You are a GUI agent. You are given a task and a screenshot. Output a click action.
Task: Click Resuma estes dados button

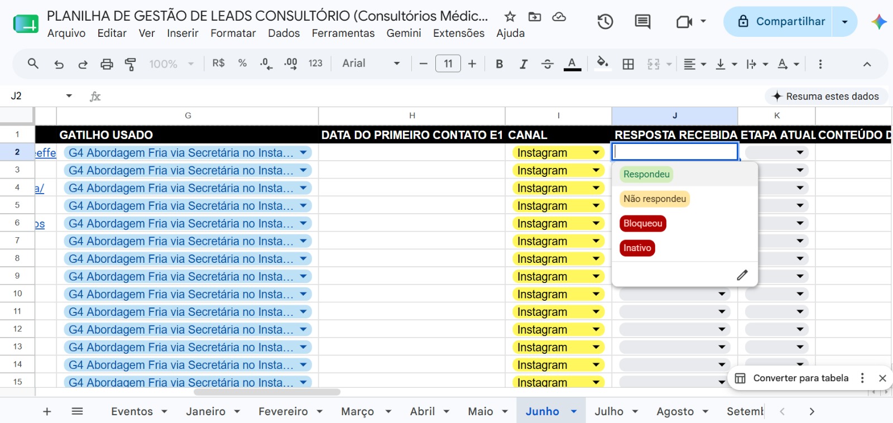click(826, 97)
